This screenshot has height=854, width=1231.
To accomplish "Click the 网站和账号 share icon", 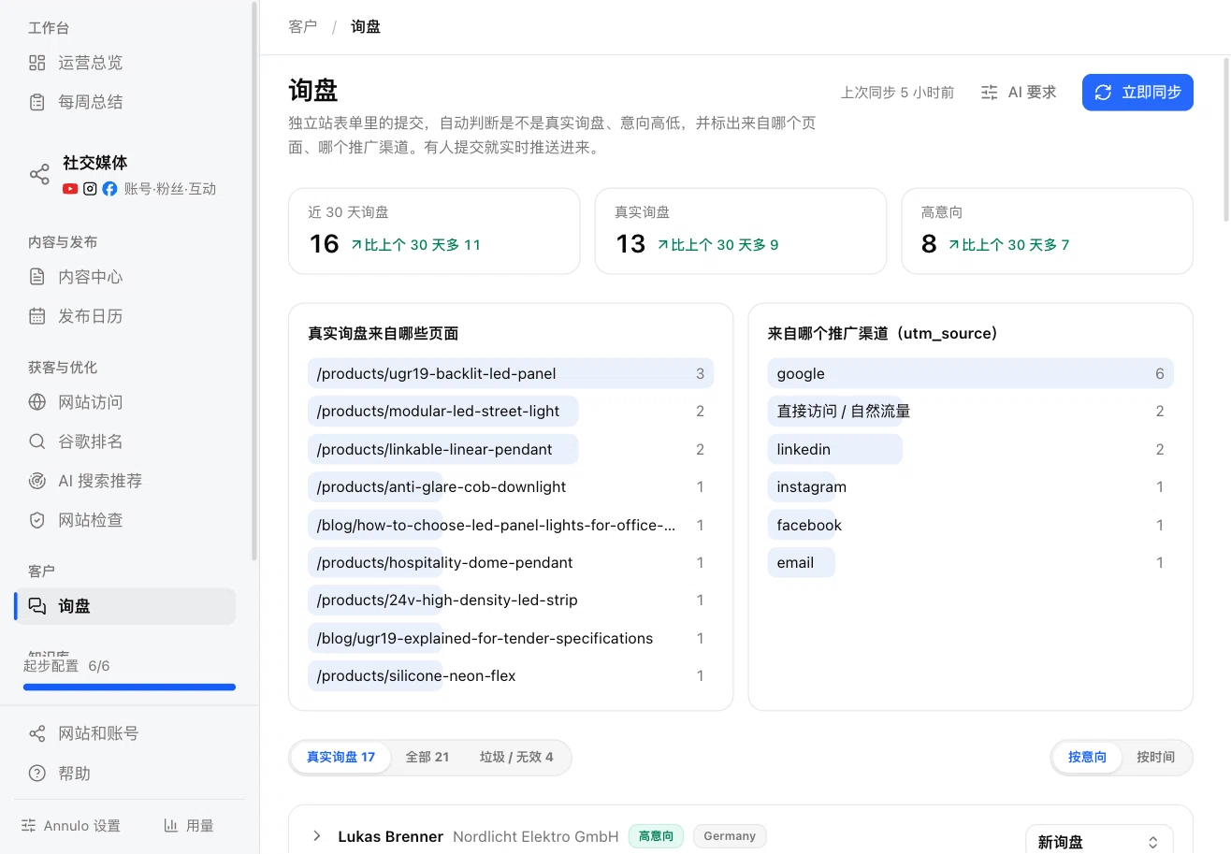I will point(37,733).
